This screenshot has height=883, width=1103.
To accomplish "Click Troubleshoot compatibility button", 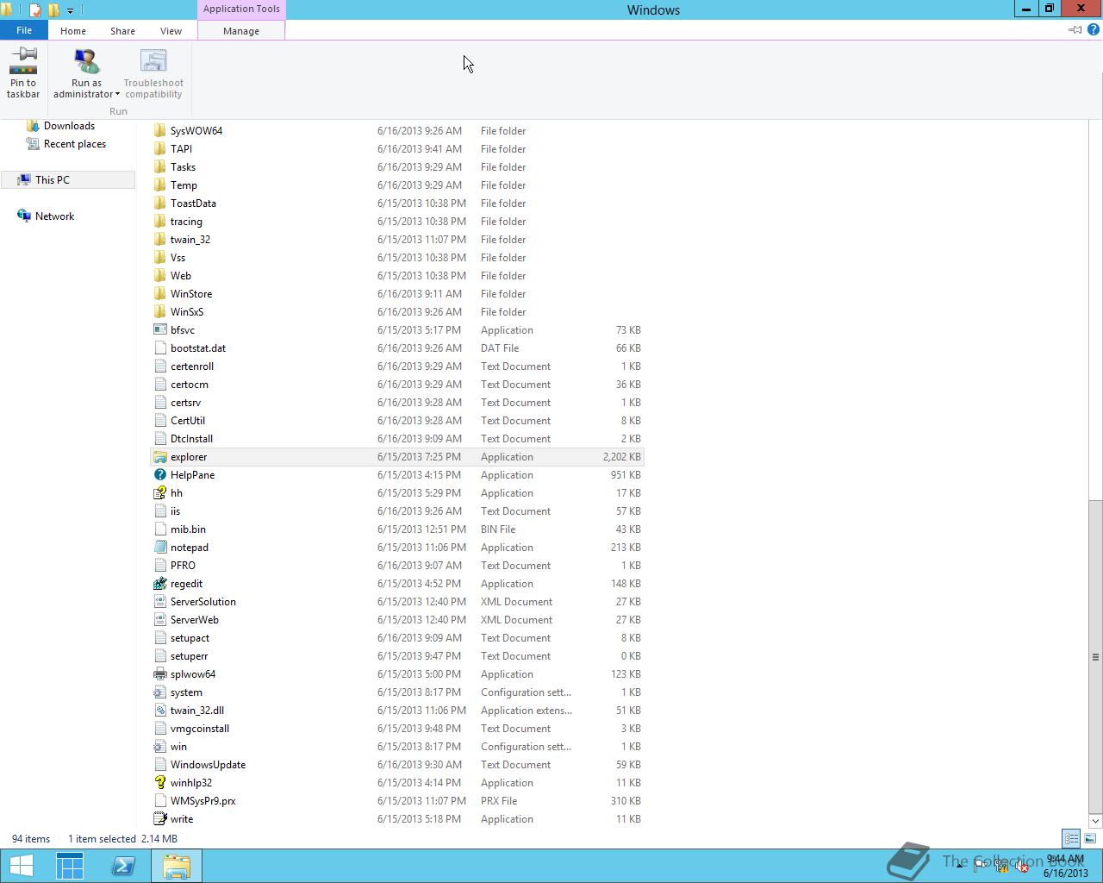I will point(153,73).
